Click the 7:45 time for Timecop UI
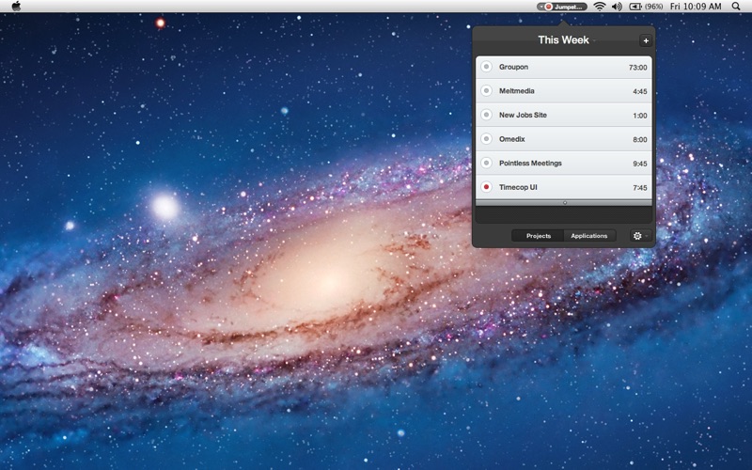752x470 pixels. click(x=640, y=187)
